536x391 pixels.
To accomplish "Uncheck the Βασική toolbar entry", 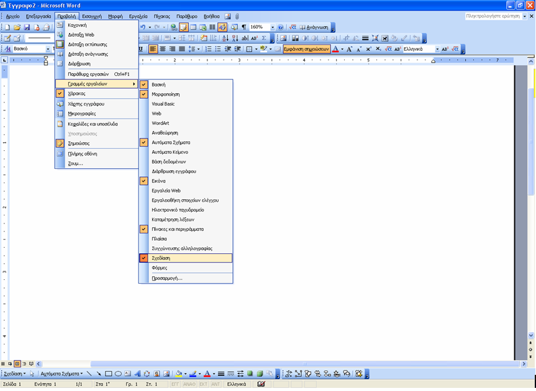I will (186, 84).
